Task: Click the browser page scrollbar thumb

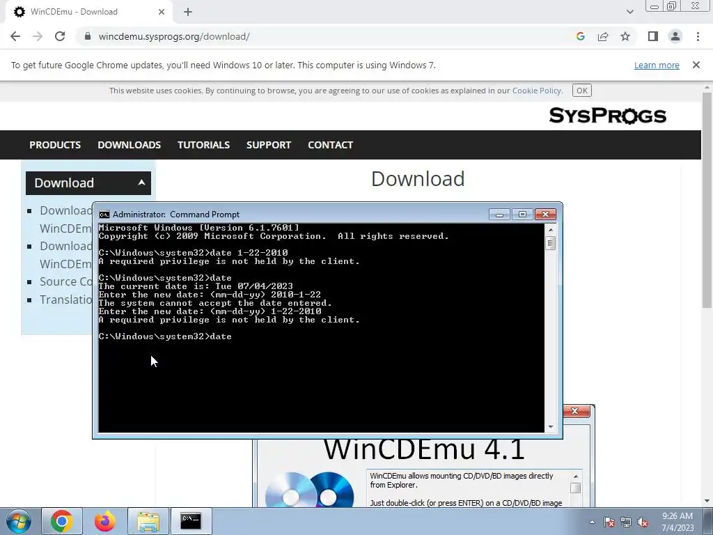Action: point(707,200)
